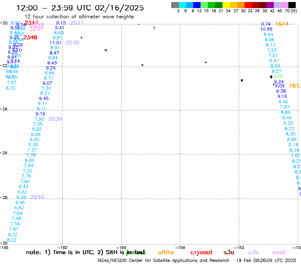Click the longitude axis label -153
The height and width of the screenshot is (264, 301).
click(x=239, y=247)
